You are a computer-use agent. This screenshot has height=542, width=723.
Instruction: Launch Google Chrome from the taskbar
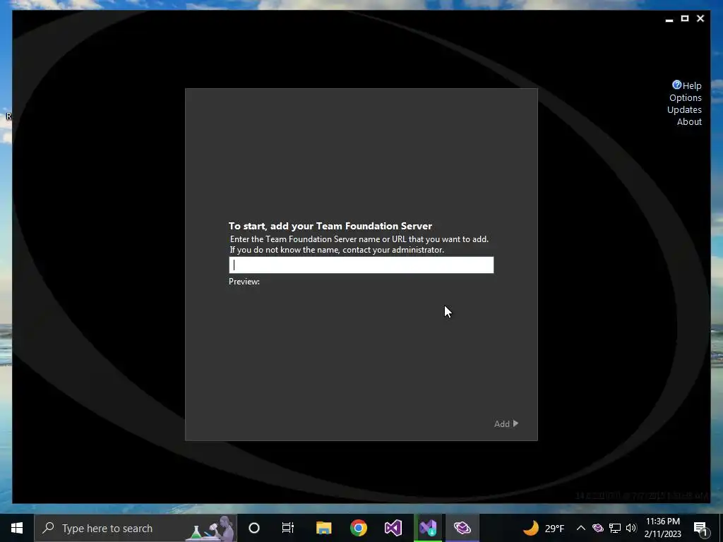pyautogui.click(x=358, y=528)
